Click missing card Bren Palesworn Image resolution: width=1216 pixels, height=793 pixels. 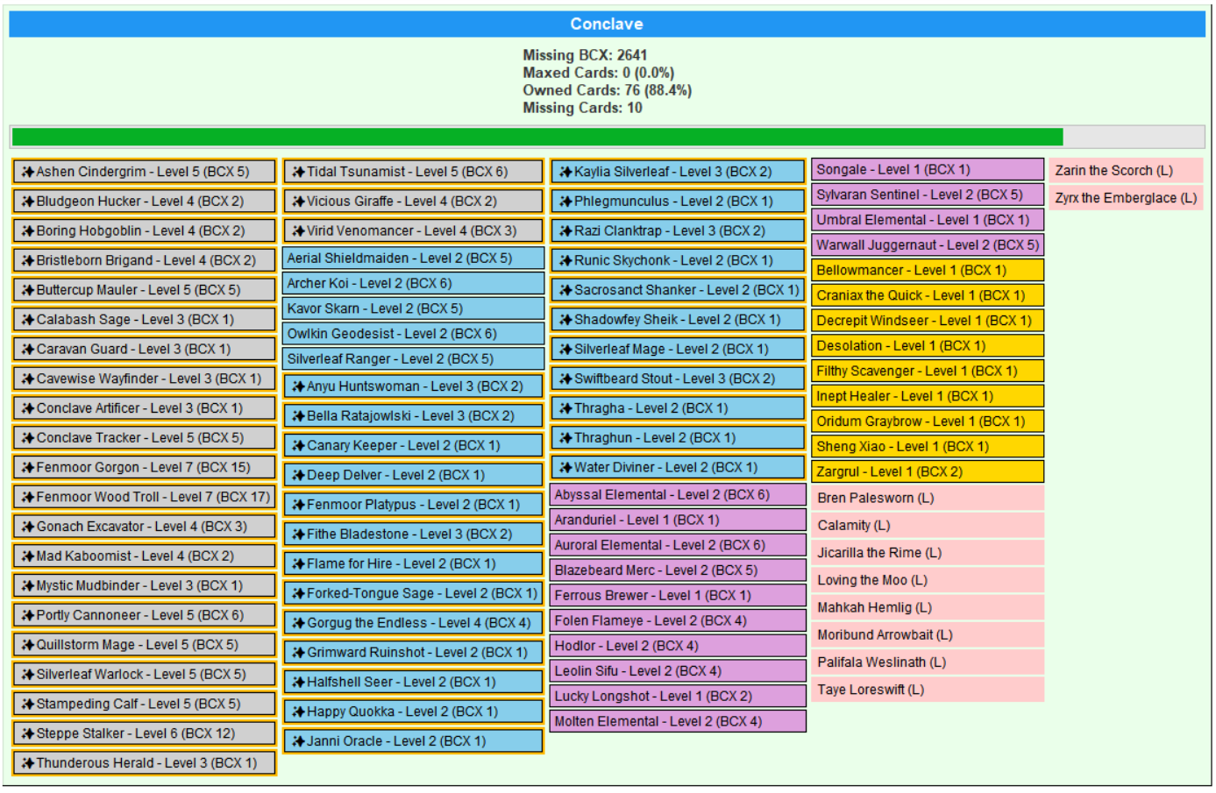(x=928, y=499)
